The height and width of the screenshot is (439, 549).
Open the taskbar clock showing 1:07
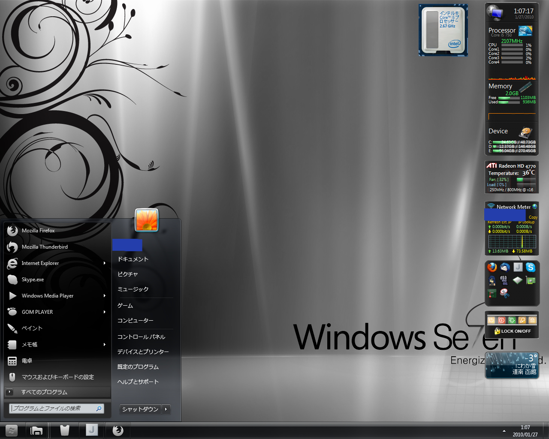[525, 431]
